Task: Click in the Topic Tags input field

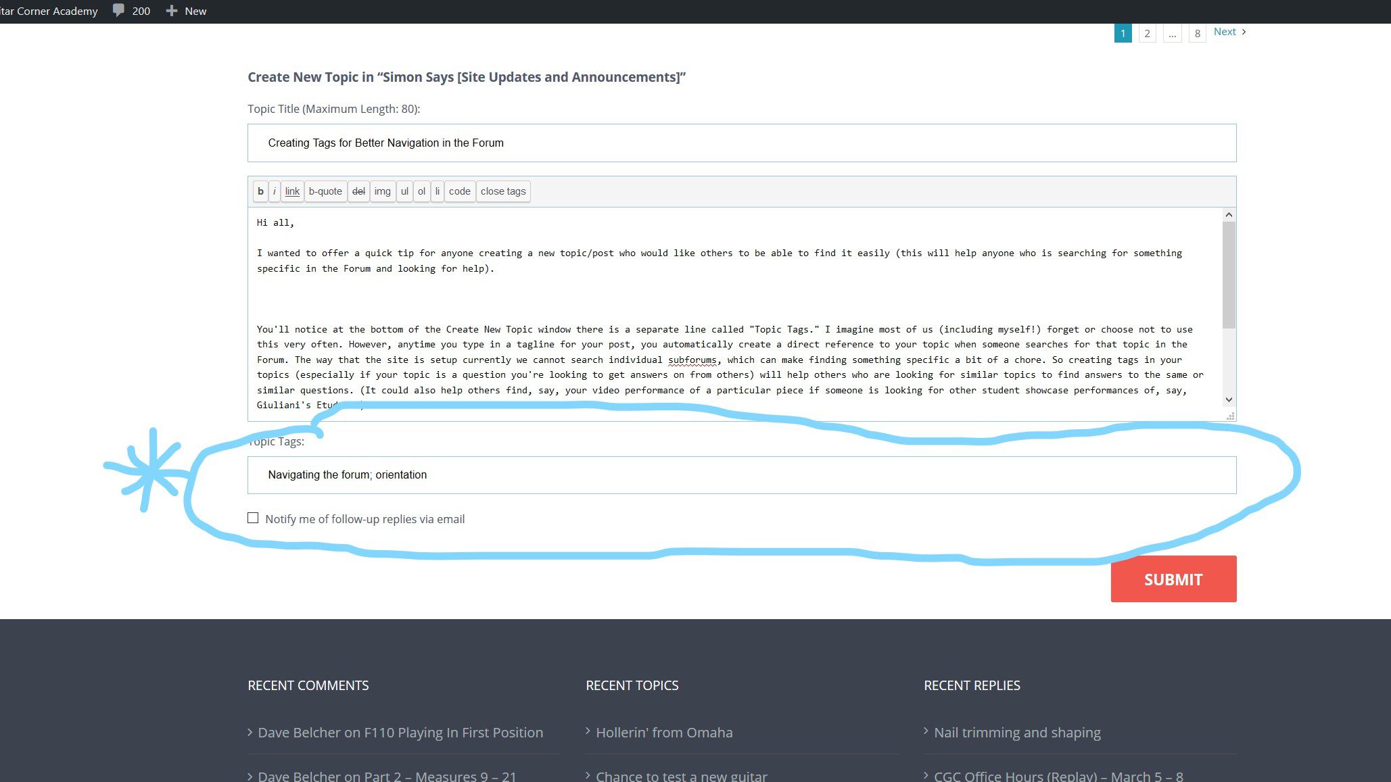Action: coord(742,474)
